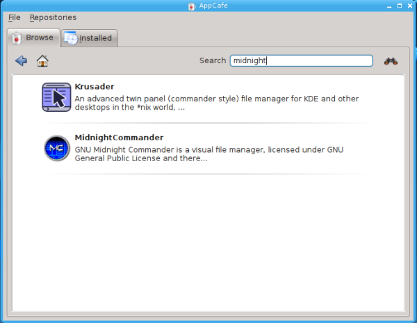Click the blue back arrow icon
The image size is (417, 323).
(x=21, y=60)
